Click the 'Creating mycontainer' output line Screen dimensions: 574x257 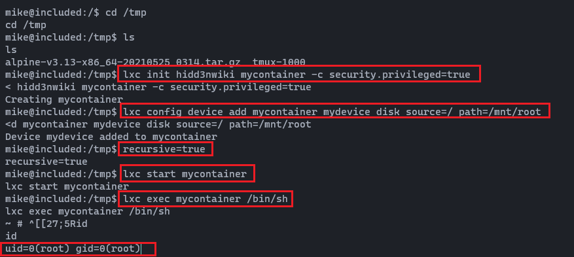[x=64, y=99]
